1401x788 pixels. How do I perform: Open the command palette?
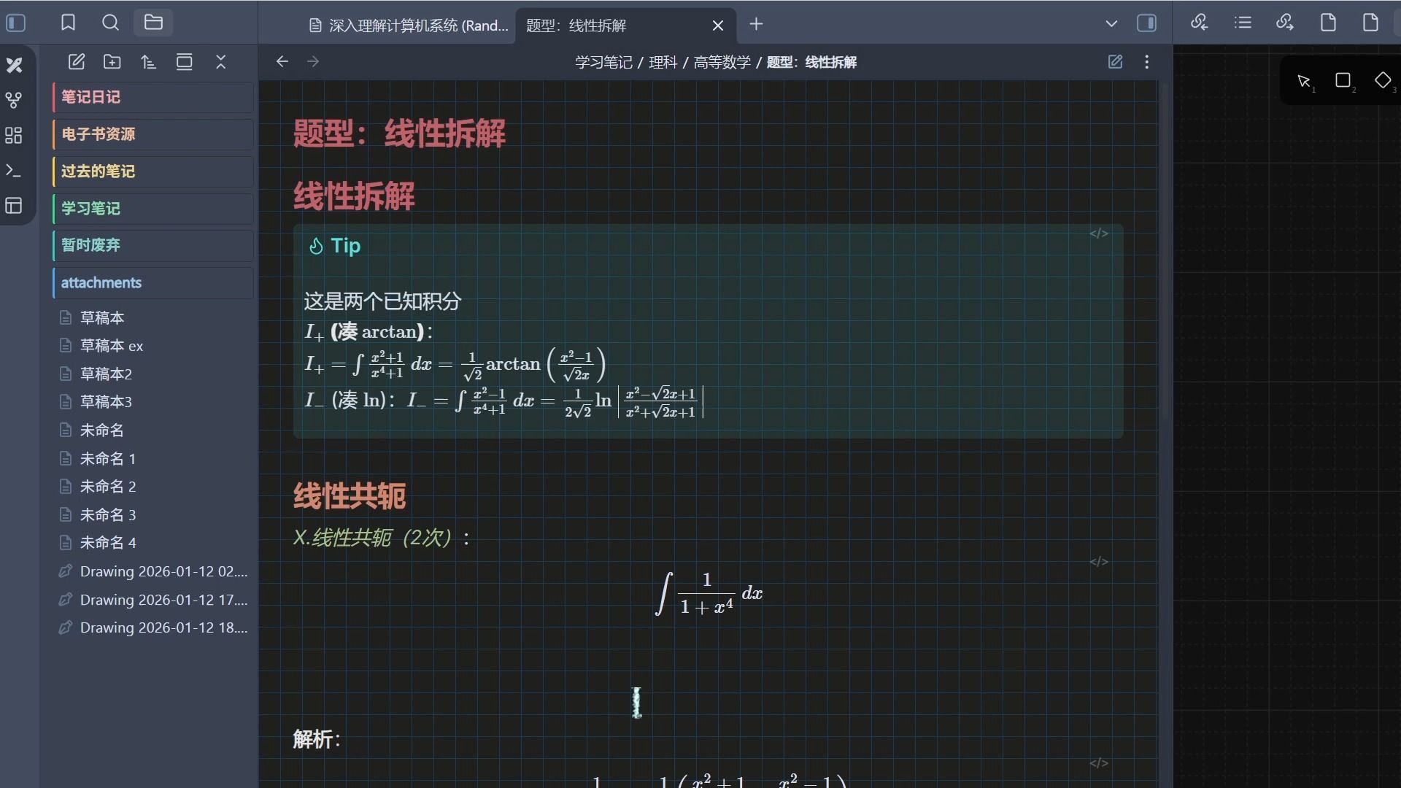14,171
